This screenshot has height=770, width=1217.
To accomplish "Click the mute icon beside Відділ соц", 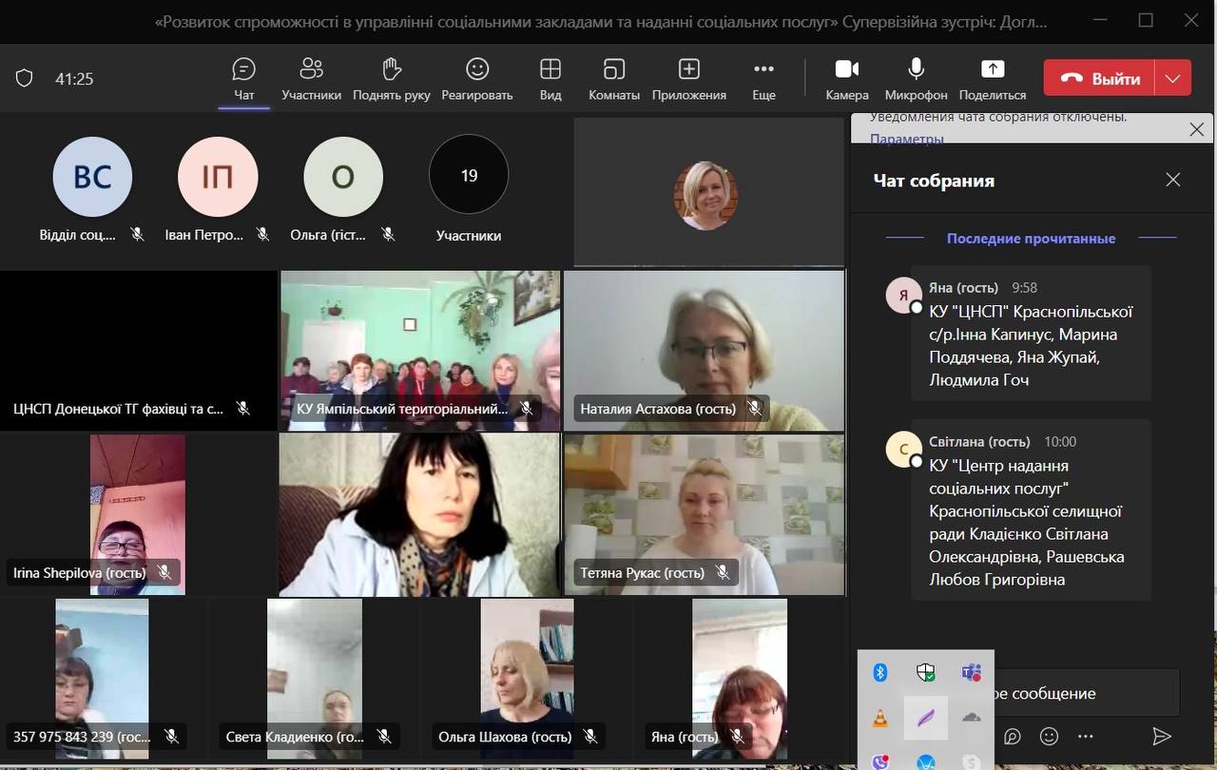I will pos(138,234).
